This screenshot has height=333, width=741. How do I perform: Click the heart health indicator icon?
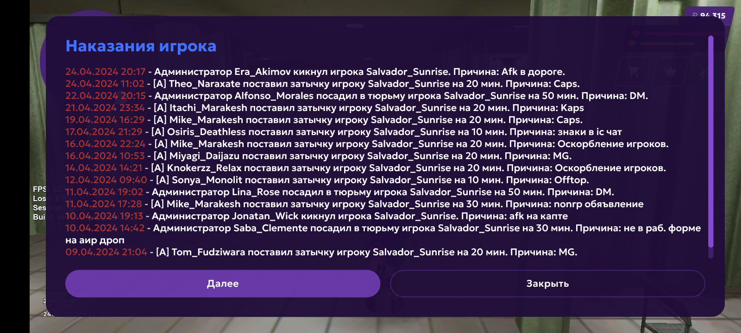pos(635,33)
